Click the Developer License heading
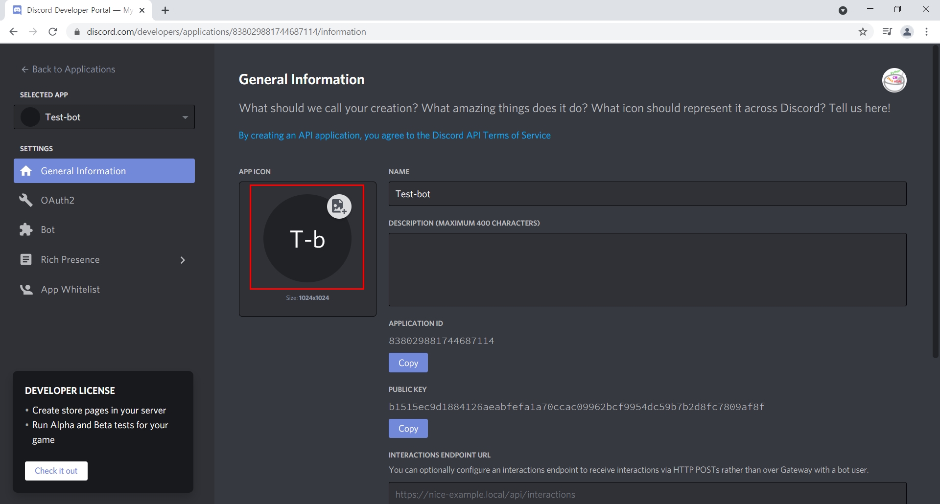The height and width of the screenshot is (504, 940). [70, 390]
